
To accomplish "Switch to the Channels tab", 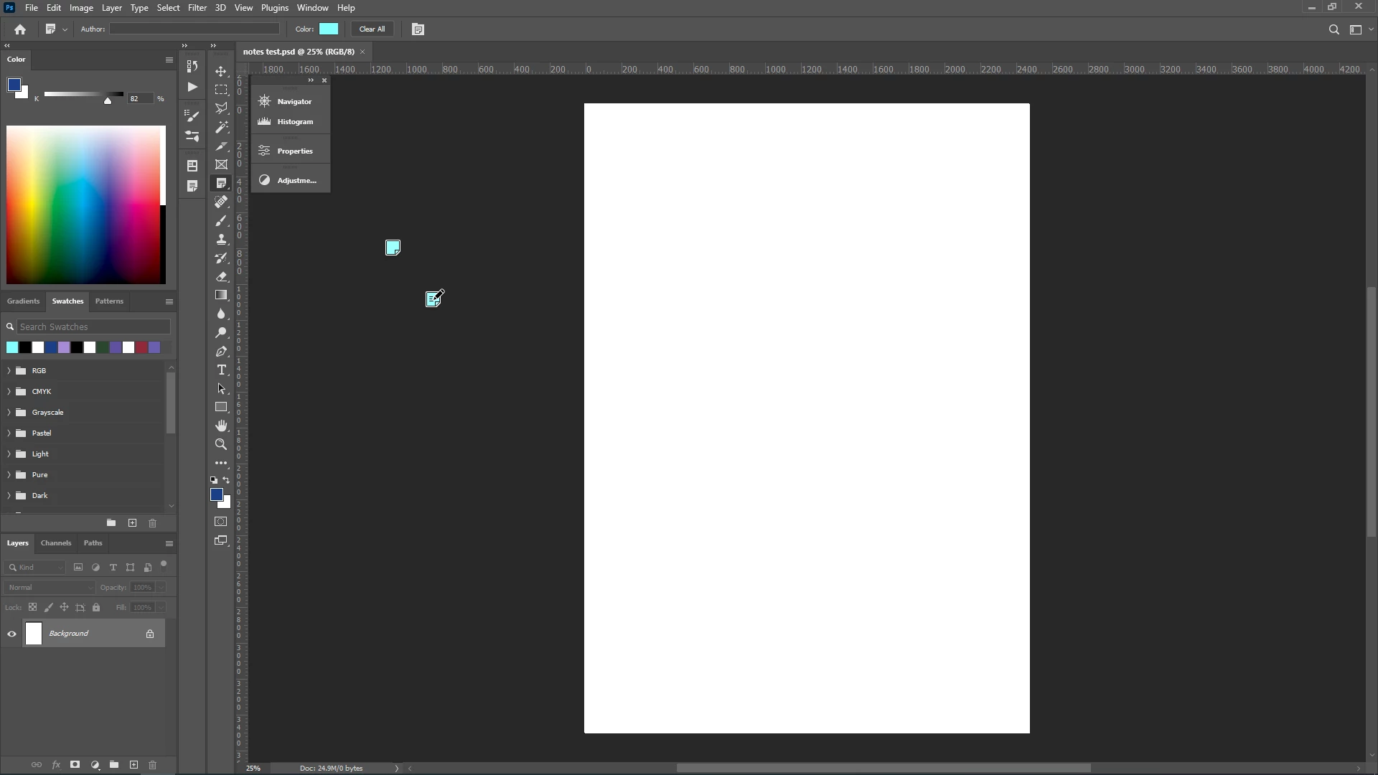I will pos(56,543).
